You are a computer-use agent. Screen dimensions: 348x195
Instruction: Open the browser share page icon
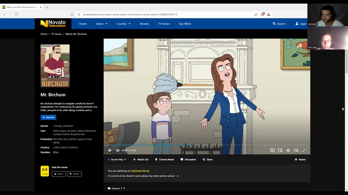point(256,14)
